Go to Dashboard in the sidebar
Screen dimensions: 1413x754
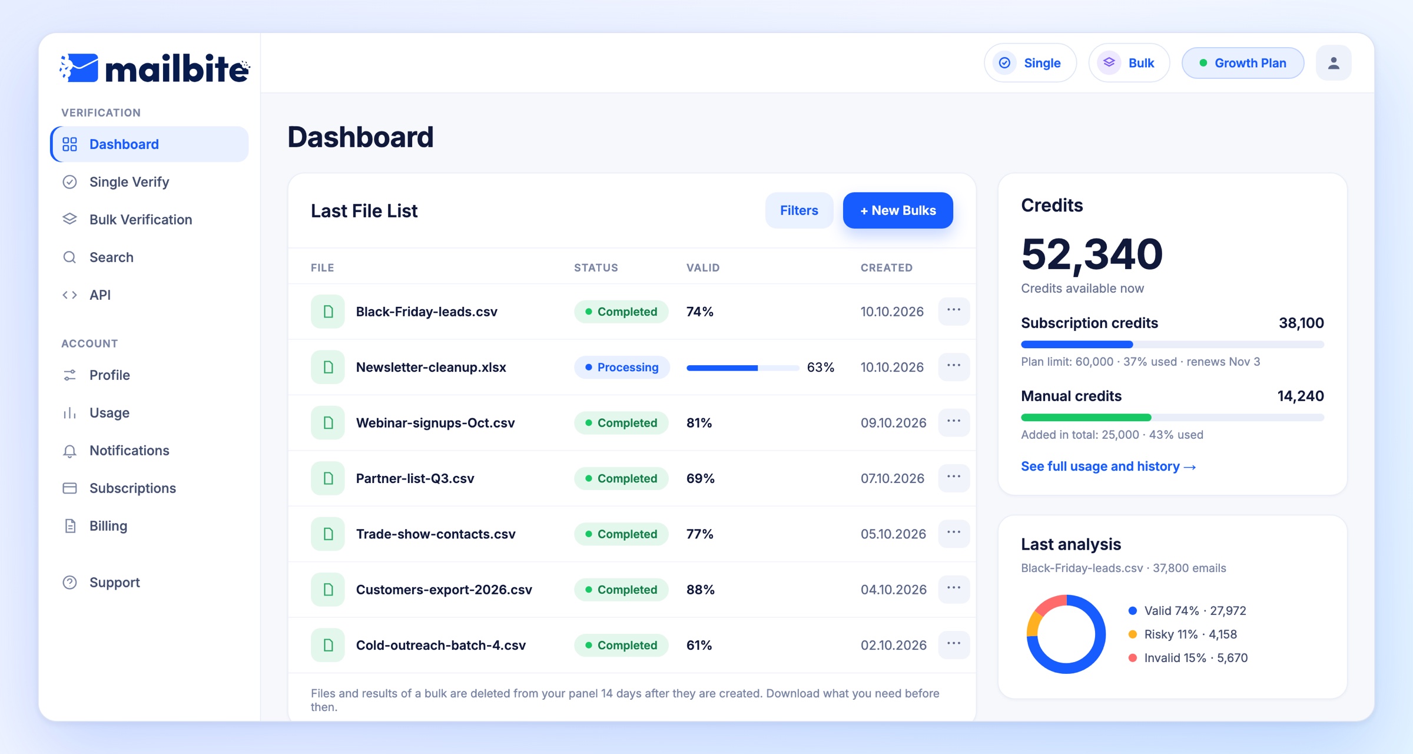click(150, 144)
